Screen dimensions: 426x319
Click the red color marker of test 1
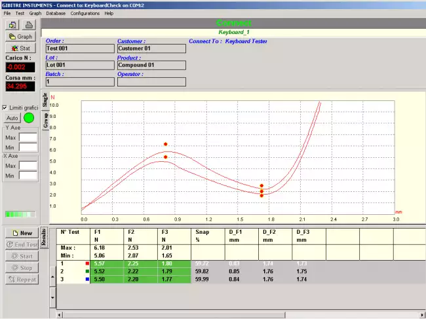(87, 263)
